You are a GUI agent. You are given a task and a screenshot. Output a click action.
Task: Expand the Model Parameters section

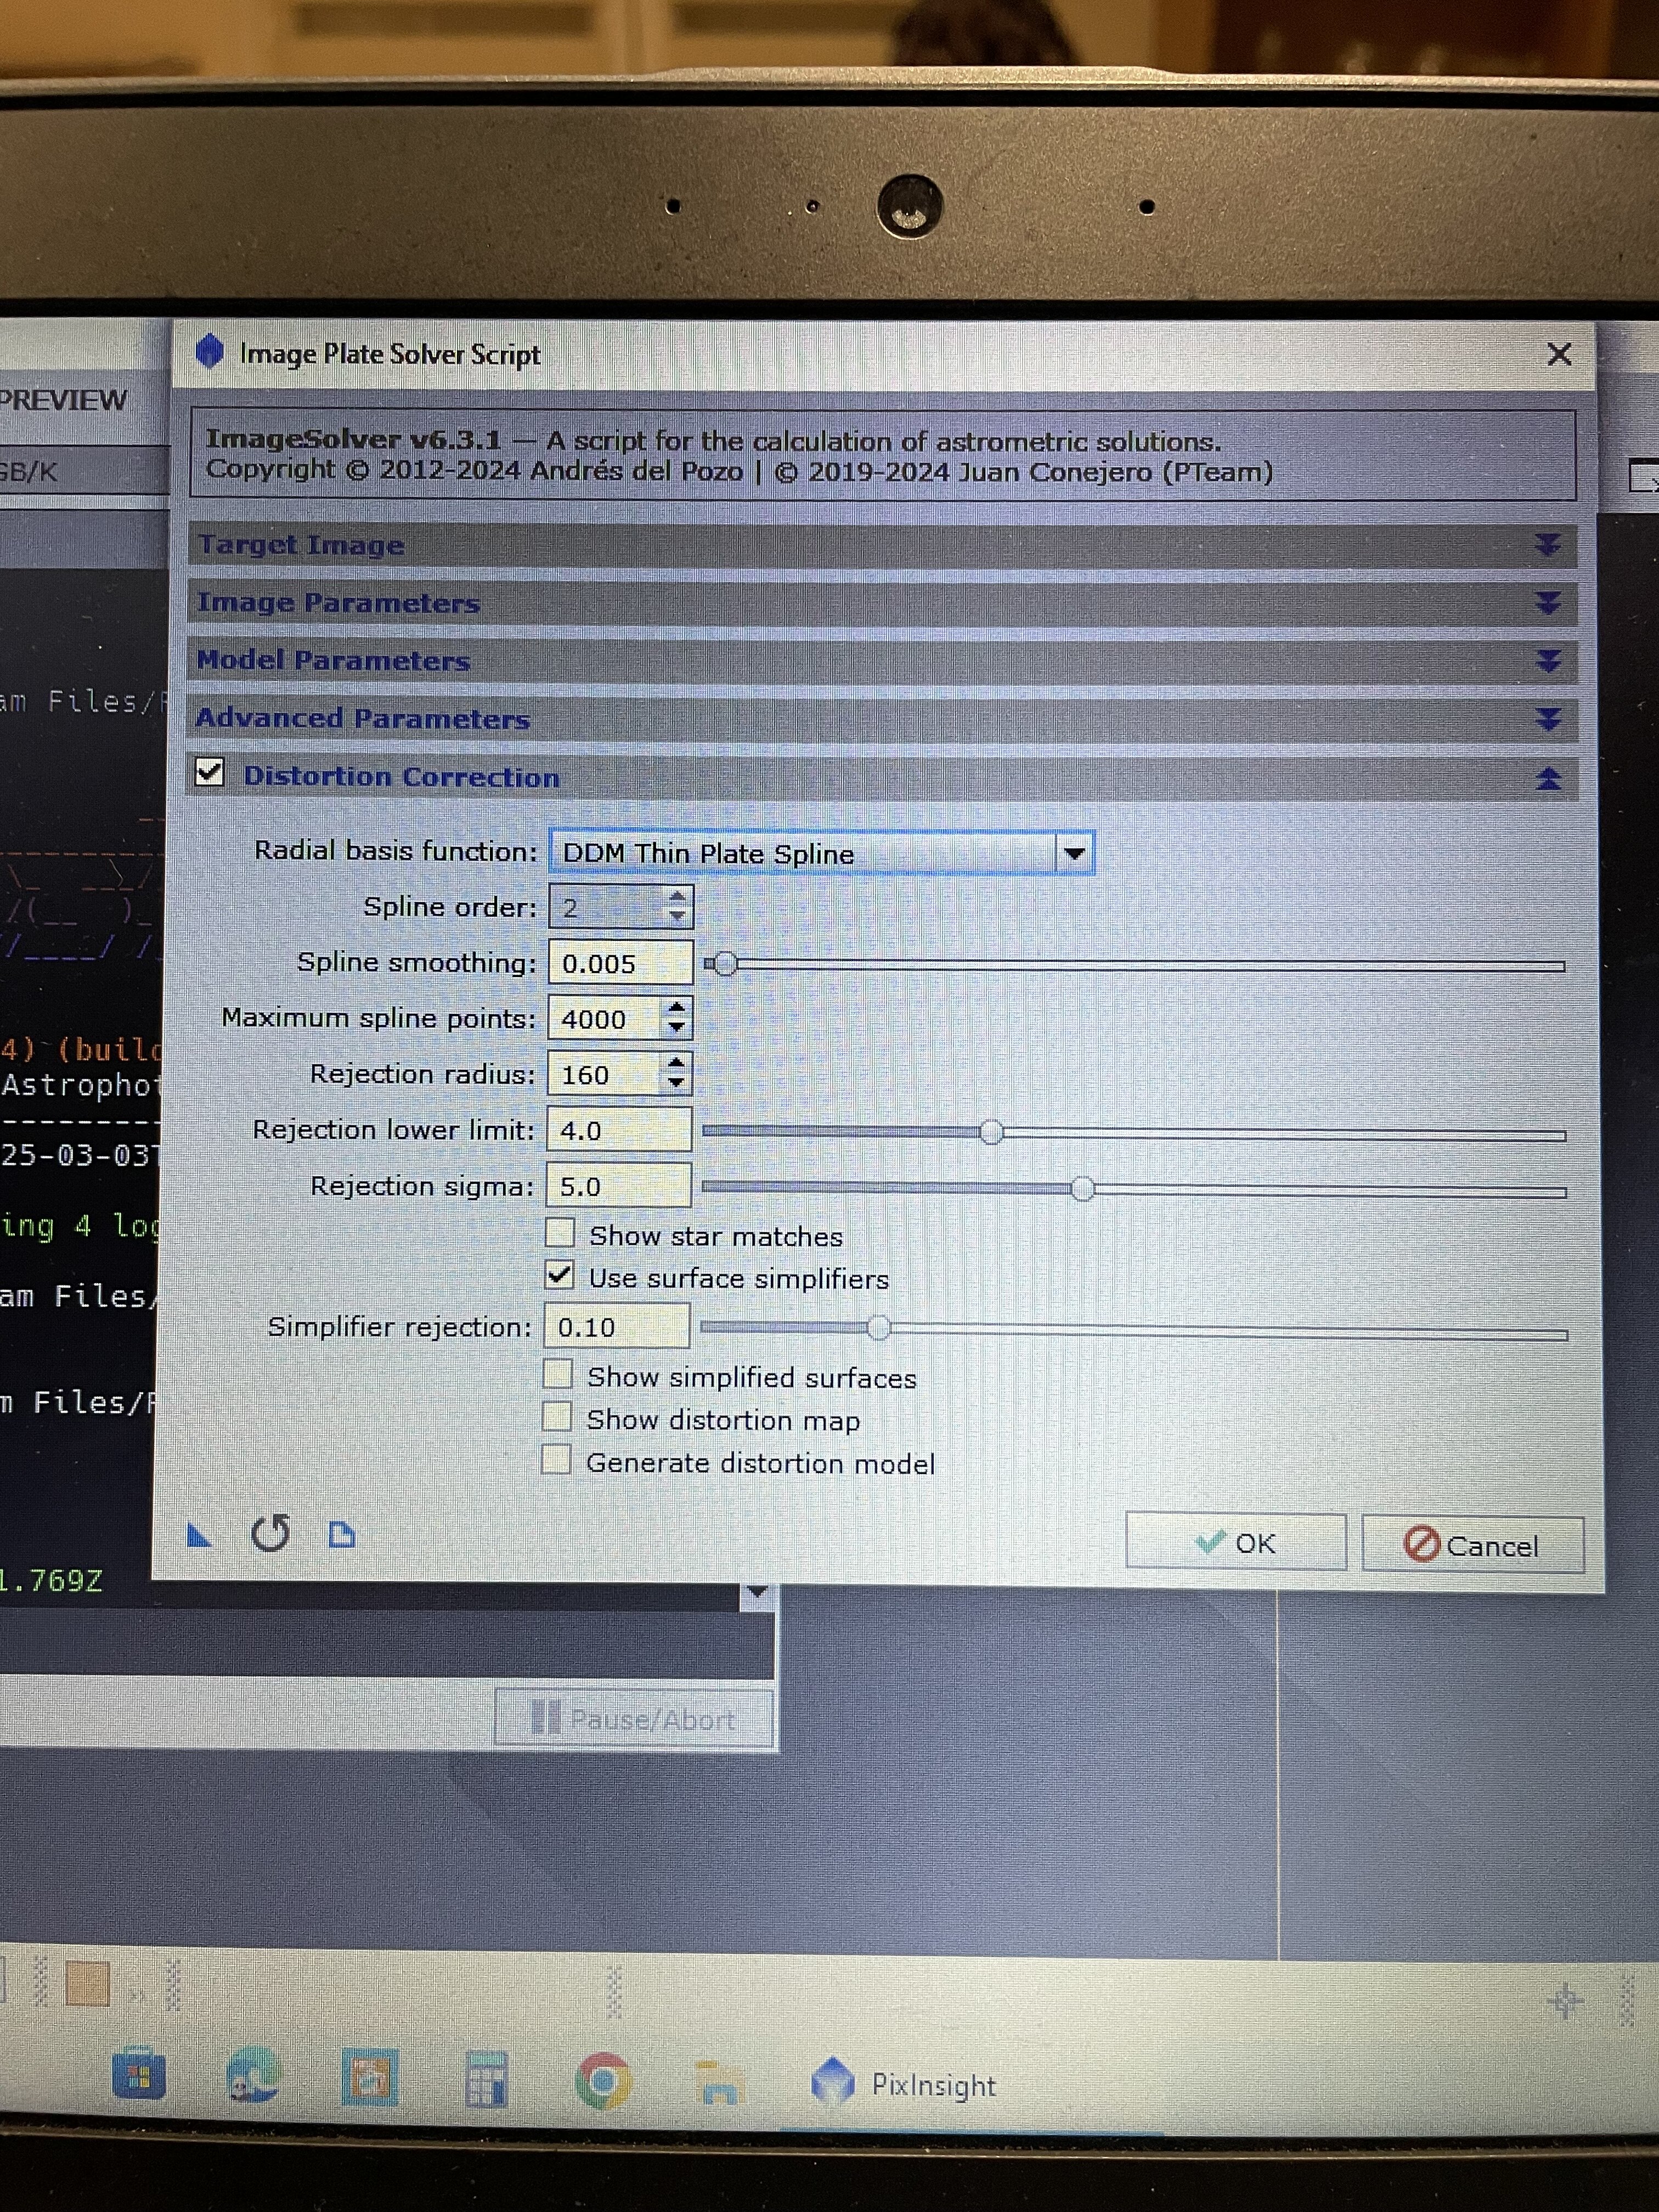1548,660
